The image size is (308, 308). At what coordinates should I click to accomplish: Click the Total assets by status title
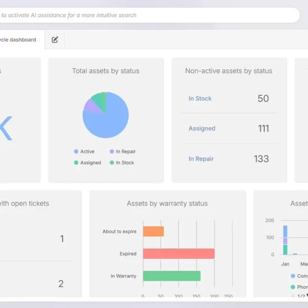click(106, 71)
